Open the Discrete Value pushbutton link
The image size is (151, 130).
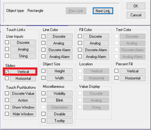[23, 94]
